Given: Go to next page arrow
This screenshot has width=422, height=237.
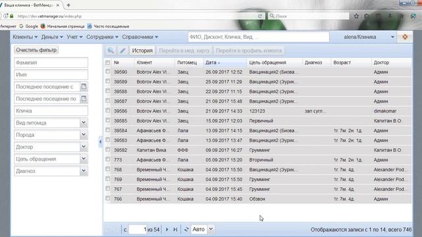Looking at the screenshot, I should tap(167, 230).
